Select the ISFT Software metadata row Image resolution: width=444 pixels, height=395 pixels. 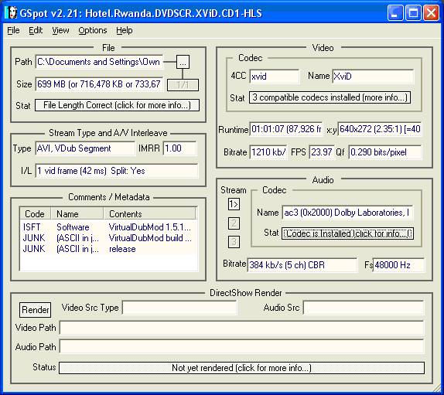pyautogui.click(x=108, y=227)
